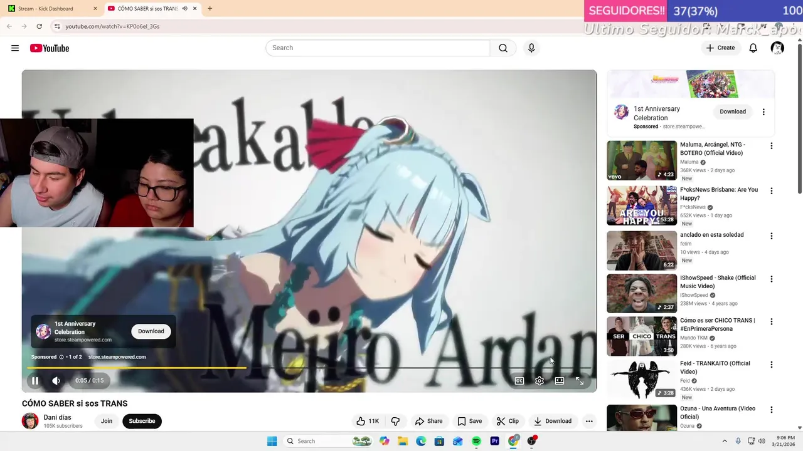Open File Explorer from the taskbar

[x=403, y=441]
